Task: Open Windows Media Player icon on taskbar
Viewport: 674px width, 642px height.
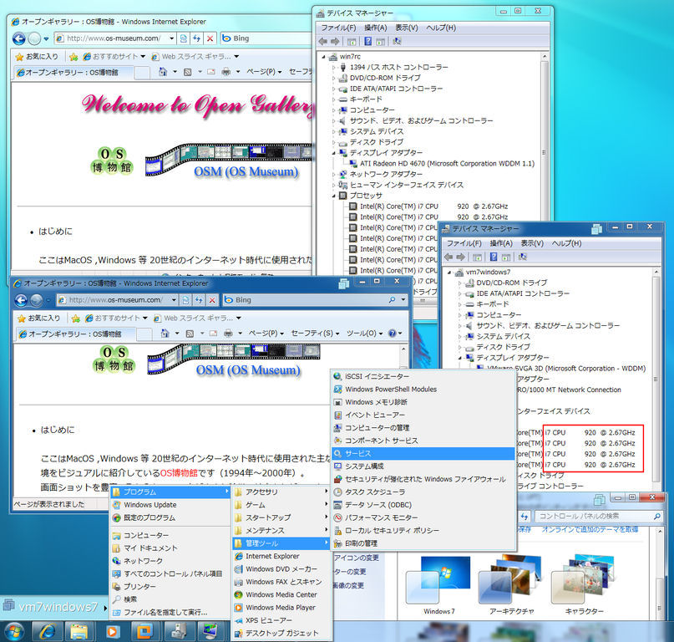Action: (112, 631)
